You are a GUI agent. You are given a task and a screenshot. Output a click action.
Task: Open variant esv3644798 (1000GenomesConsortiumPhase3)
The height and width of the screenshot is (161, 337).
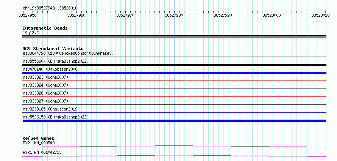coord(68,53)
